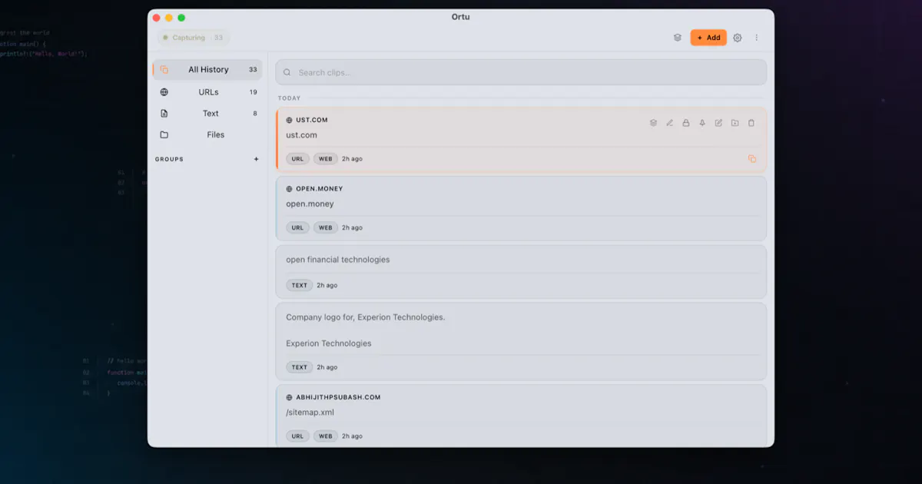
Task: Click the Ortu window title
Action: coord(461,17)
